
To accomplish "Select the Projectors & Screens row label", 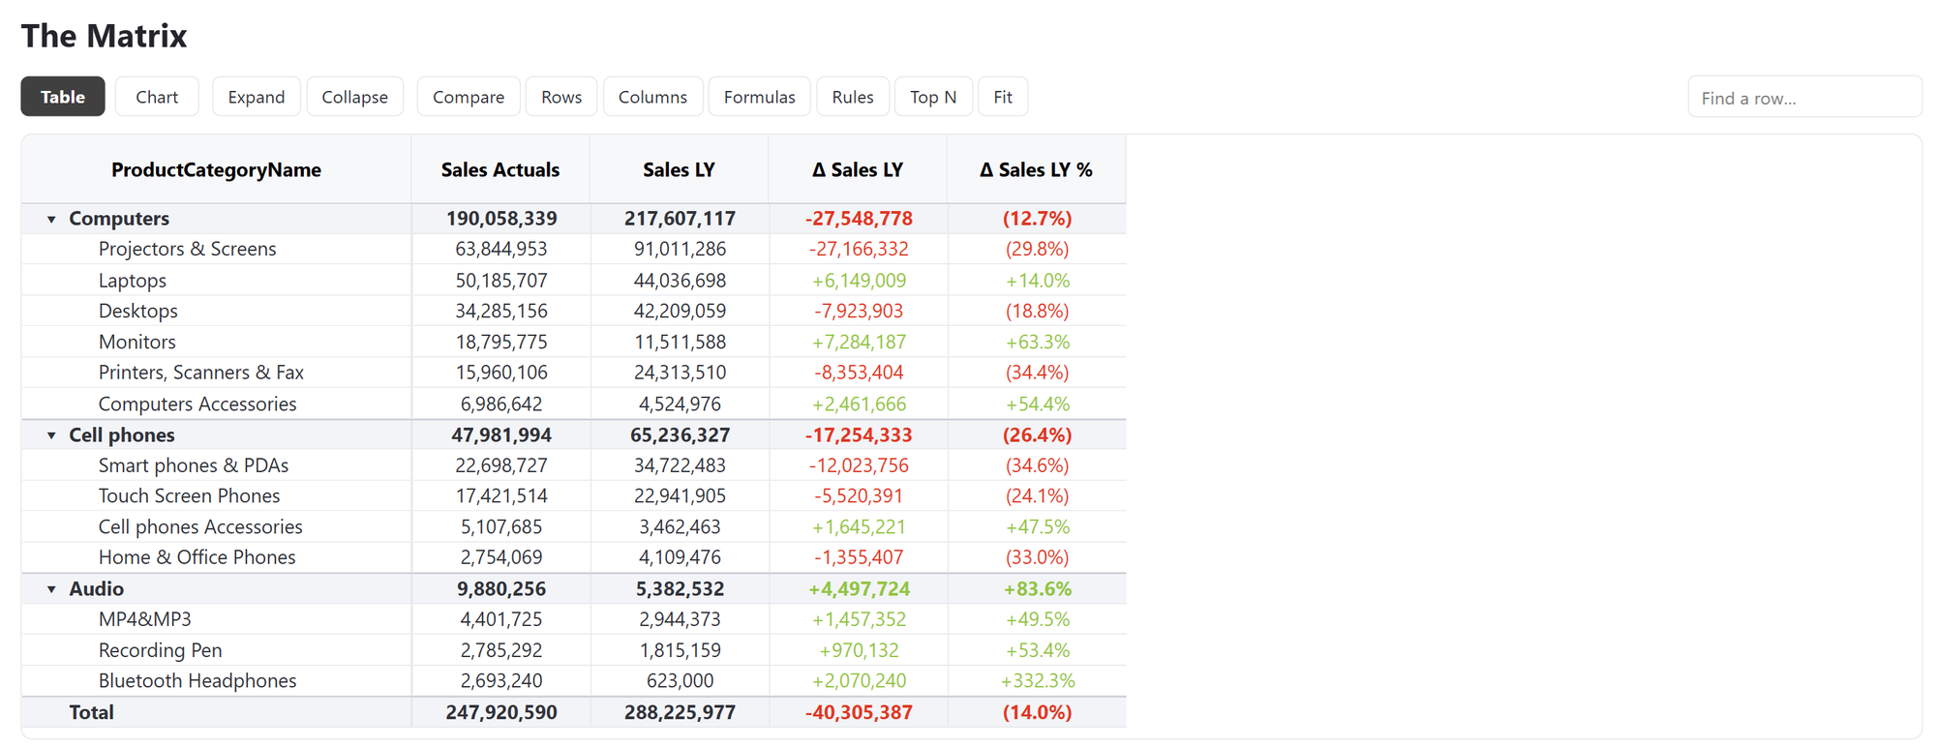I will 187,250.
